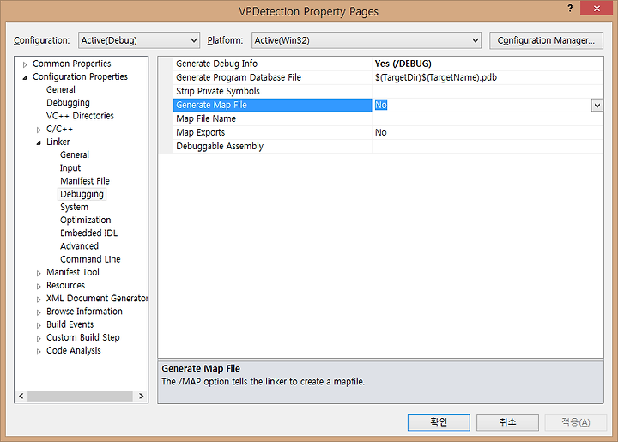Select the Generate Program Database File property
This screenshot has height=442, width=618.
pos(272,77)
